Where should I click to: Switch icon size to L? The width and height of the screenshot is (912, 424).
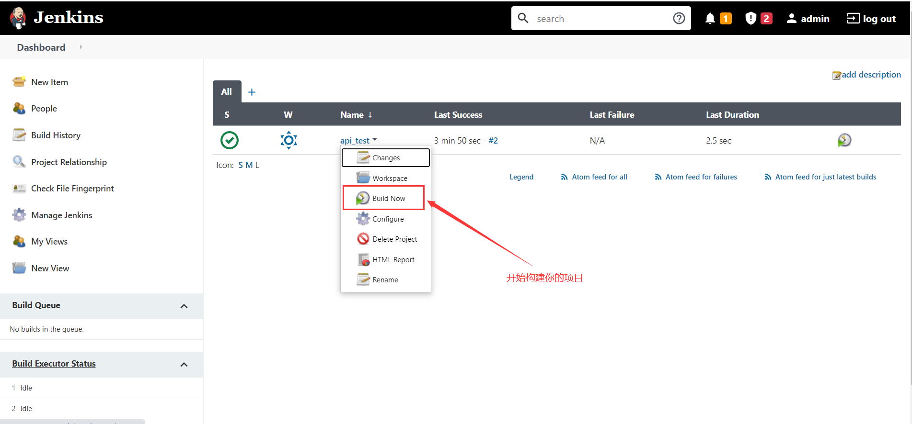pos(257,165)
